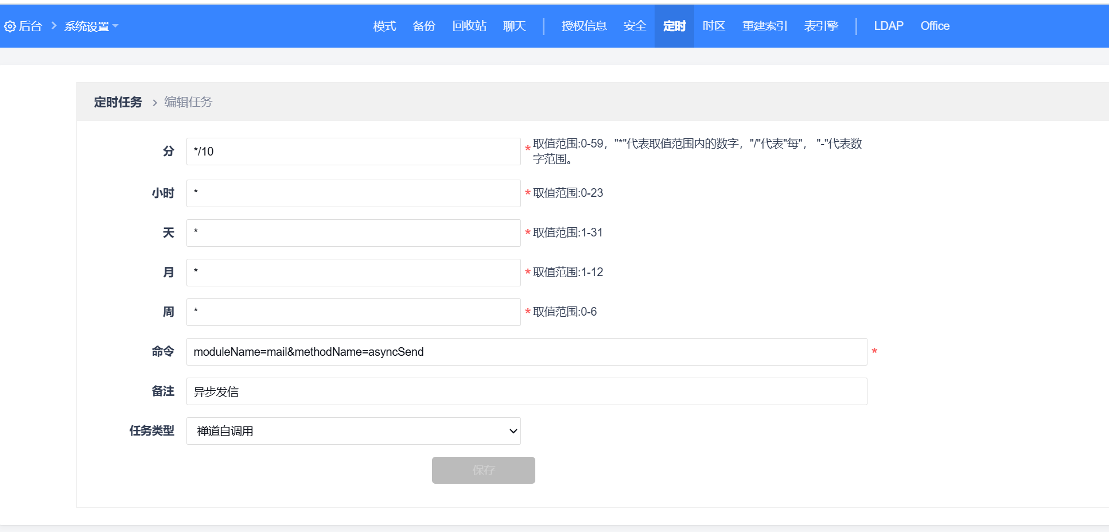Image resolution: width=1109 pixels, height=532 pixels.
Task: Click the 定时任务 breadcrumb link
Action: 118,102
